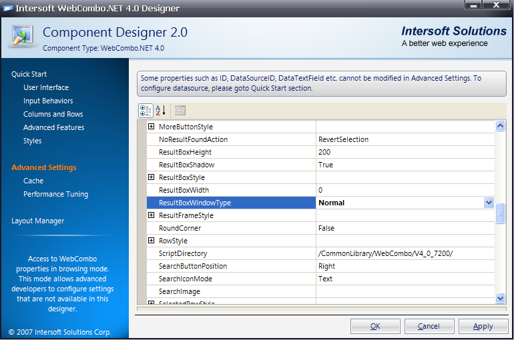Expand the MoreButtonStyle property
Image resolution: width=514 pixels, height=340 pixels.
click(x=152, y=127)
